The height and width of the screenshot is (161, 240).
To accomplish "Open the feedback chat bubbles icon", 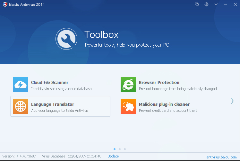I will coord(197,4).
